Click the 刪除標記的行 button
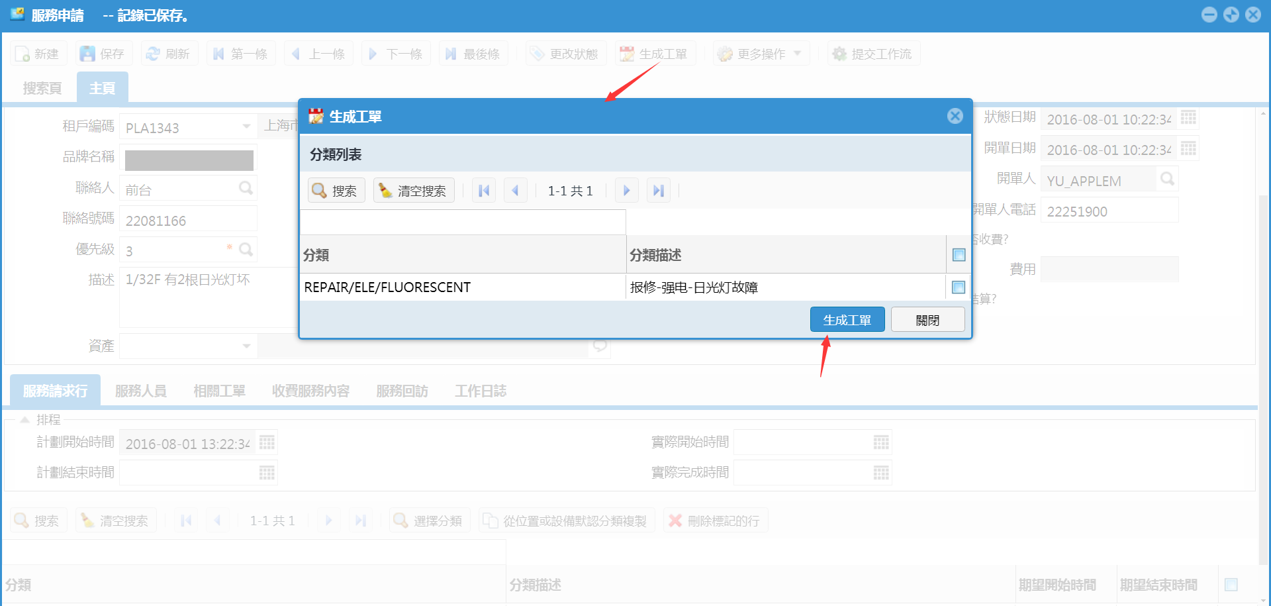The image size is (1271, 606). pos(716,521)
